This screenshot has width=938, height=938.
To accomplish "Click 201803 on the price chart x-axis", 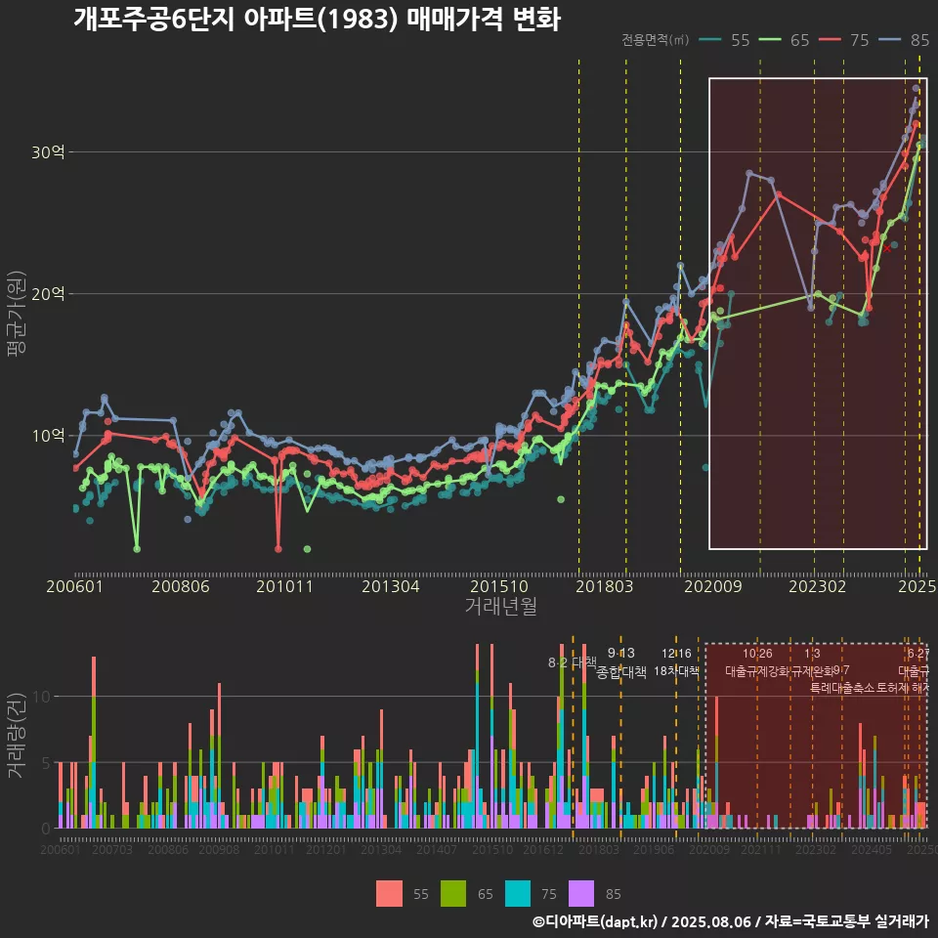I will click(604, 586).
